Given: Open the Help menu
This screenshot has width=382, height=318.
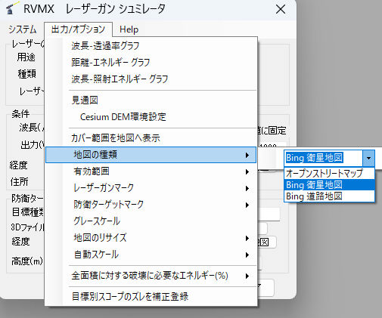Looking at the screenshot, I should coord(129,29).
